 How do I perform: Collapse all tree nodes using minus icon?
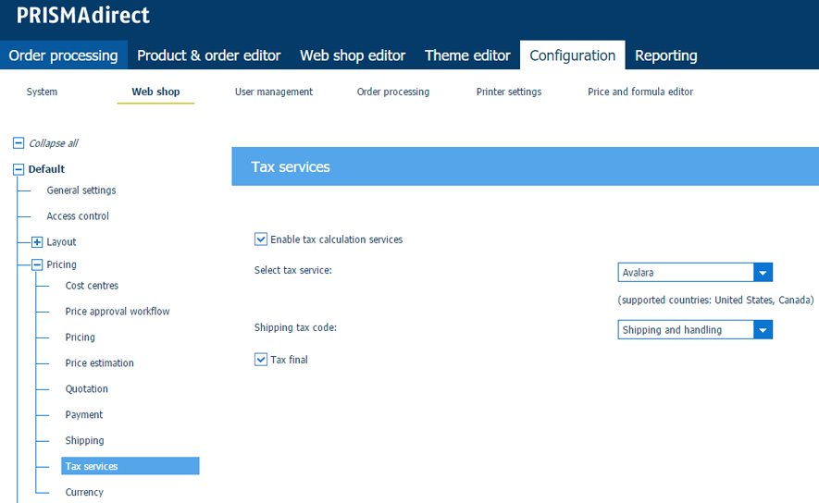19,143
